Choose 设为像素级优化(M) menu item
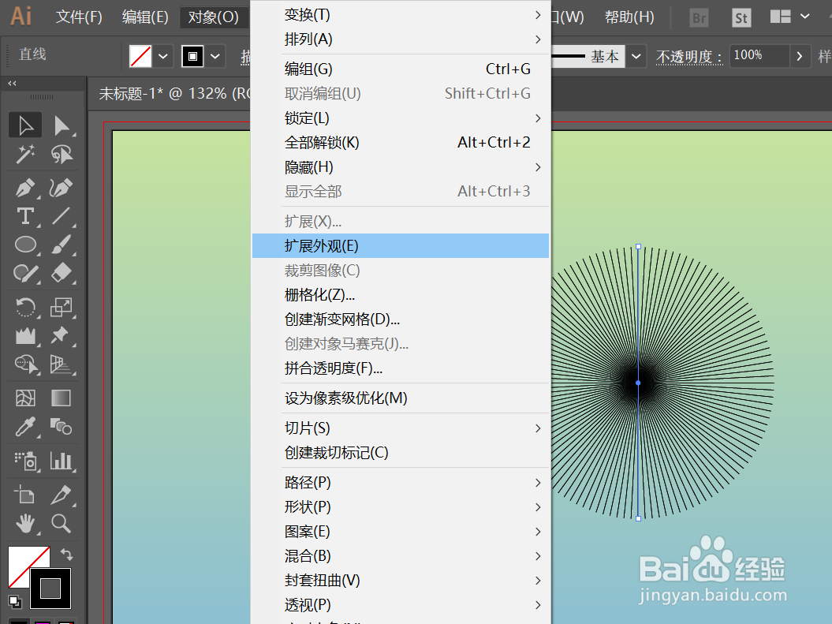The width and height of the screenshot is (832, 624). [401, 398]
